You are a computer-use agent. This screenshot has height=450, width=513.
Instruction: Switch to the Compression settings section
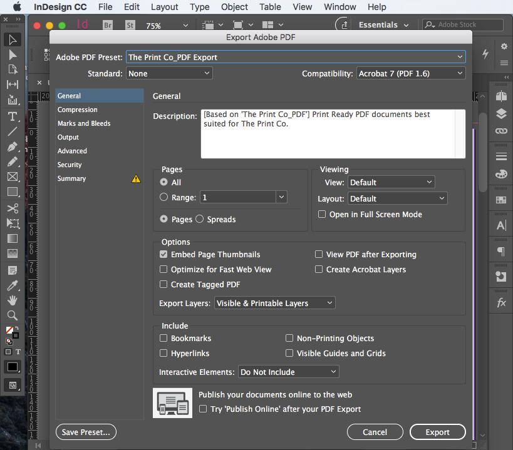click(x=77, y=110)
